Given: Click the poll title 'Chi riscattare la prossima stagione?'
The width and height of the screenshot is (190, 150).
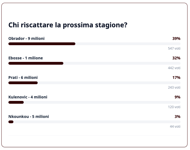Looking at the screenshot, I should pos(68,25).
